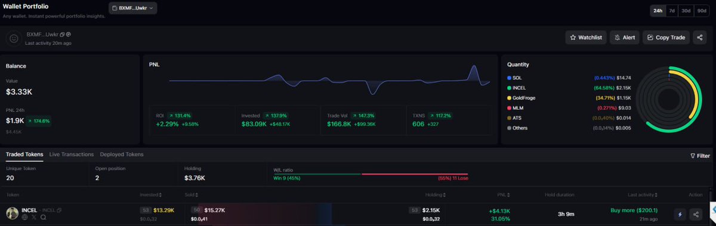Click the lightning quick-buy icon for INCEL

680,214
